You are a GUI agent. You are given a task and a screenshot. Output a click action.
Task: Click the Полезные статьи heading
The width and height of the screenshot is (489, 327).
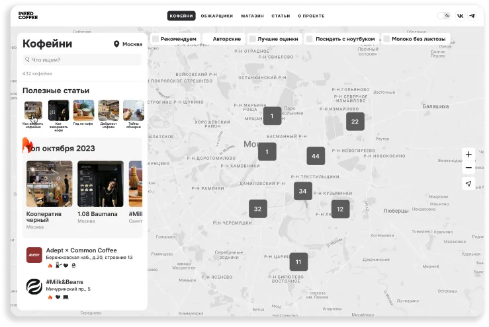point(56,91)
